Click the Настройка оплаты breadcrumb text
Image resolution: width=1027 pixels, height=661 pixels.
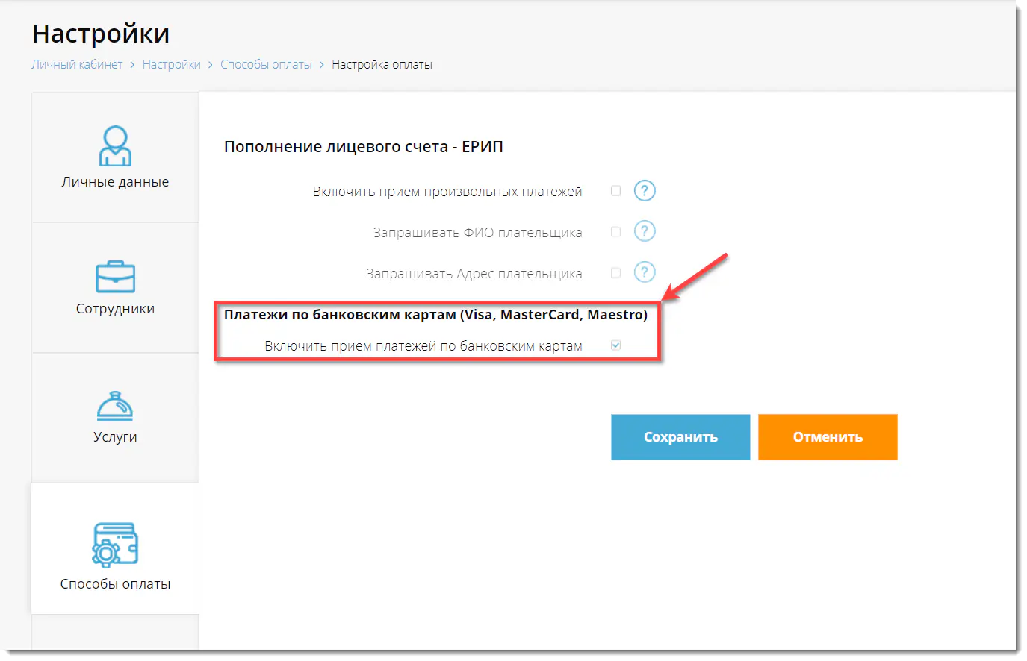[x=382, y=65]
